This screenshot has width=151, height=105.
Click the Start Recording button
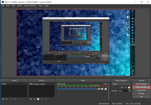[x=141, y=87]
